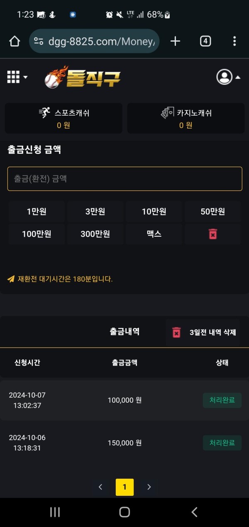Tap the browser home icon

point(15,41)
